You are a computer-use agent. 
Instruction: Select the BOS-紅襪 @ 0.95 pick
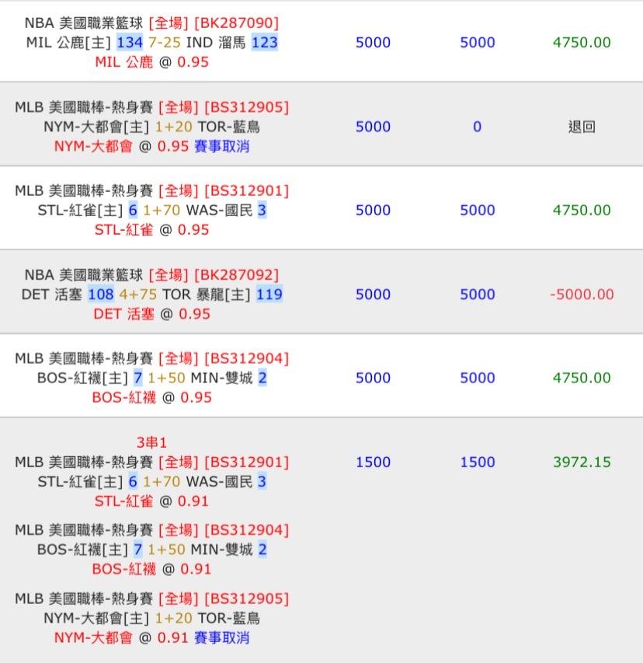click(x=151, y=398)
